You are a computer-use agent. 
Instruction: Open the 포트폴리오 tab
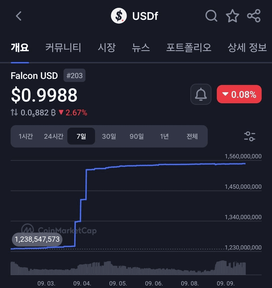[x=189, y=47]
